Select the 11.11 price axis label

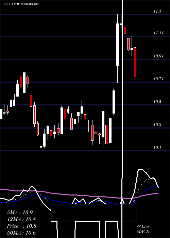click(x=158, y=33)
